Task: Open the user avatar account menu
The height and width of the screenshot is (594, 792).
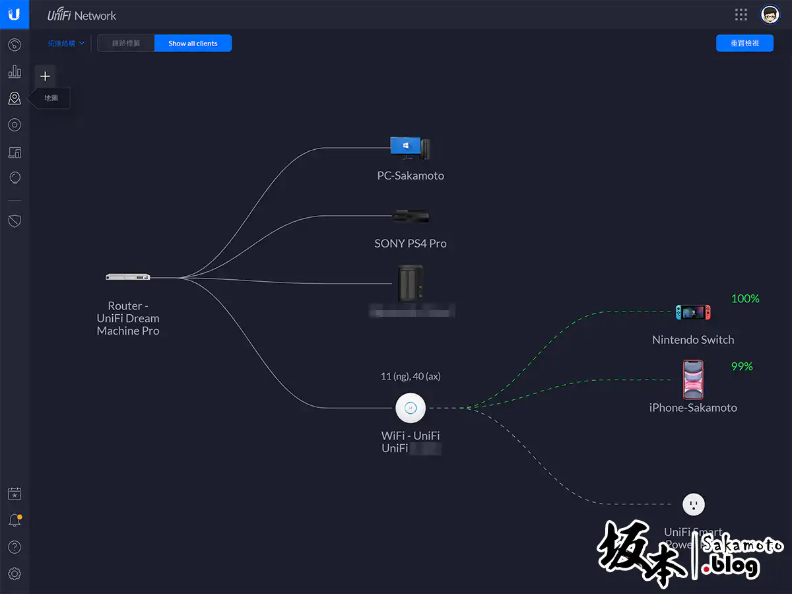Action: point(770,15)
